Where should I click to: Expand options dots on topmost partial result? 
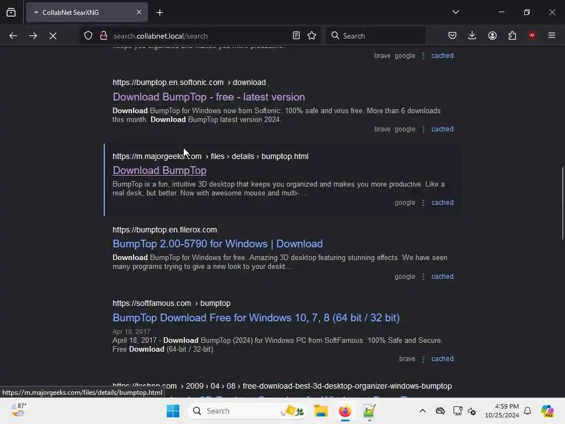point(423,56)
